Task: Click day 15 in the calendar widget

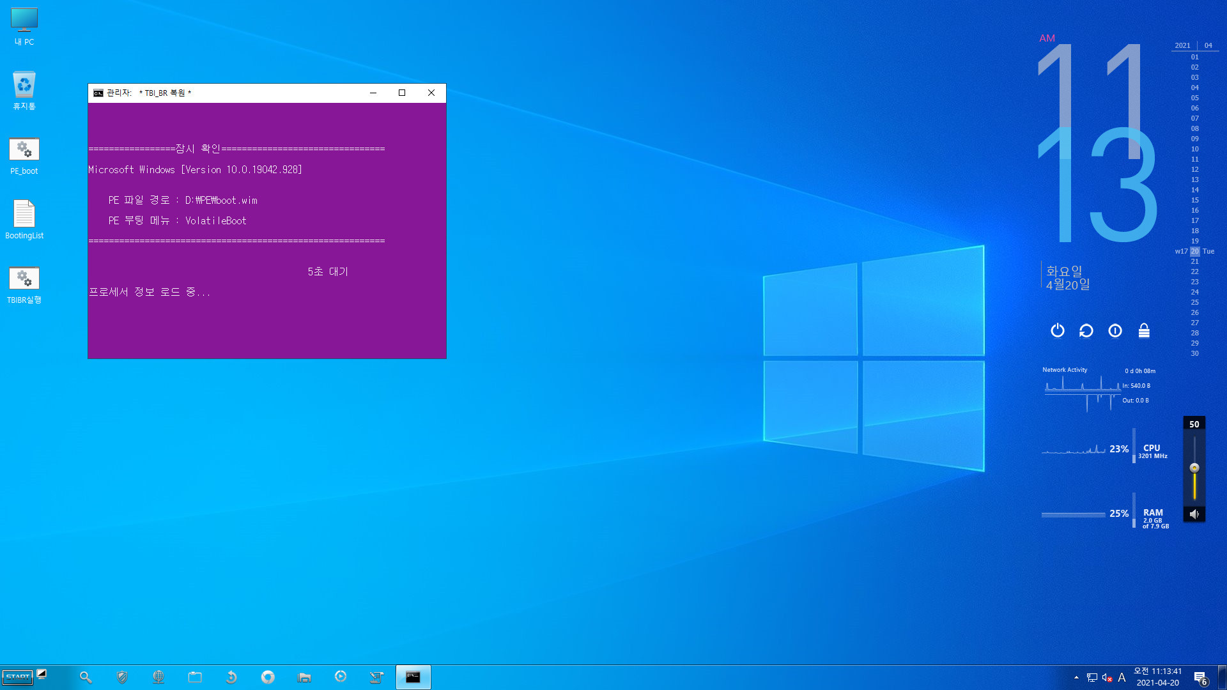Action: (x=1195, y=200)
